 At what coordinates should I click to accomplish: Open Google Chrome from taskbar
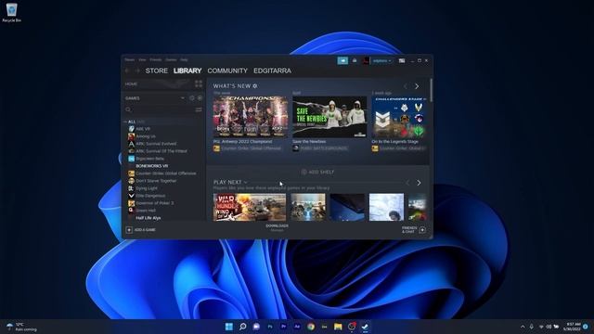[311, 327]
